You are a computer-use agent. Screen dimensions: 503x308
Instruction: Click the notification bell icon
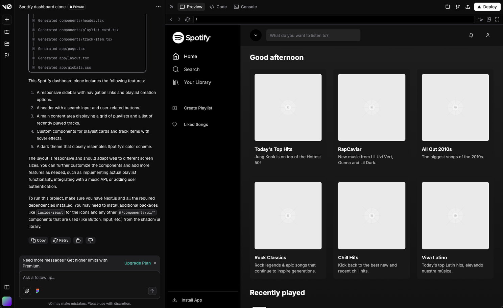click(471, 35)
